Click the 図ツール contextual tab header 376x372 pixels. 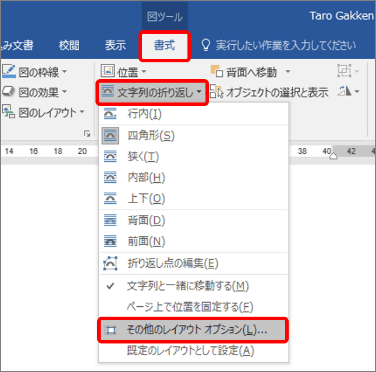(x=165, y=17)
